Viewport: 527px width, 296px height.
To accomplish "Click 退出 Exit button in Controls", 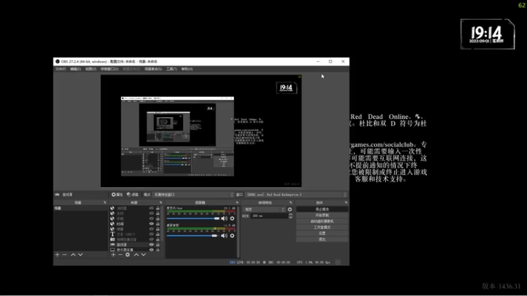I will point(322,239).
